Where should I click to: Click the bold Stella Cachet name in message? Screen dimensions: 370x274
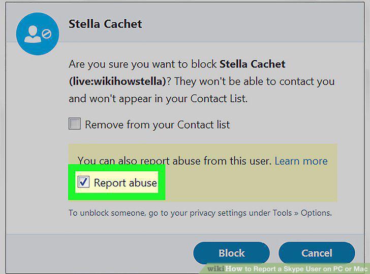pyautogui.click(x=252, y=64)
